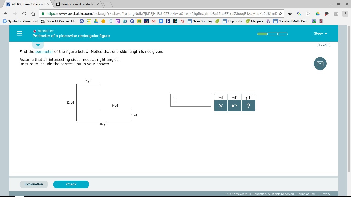Viewport: 351px width, 197px height.
Task: Go to the browser home page
Action: coord(33,14)
